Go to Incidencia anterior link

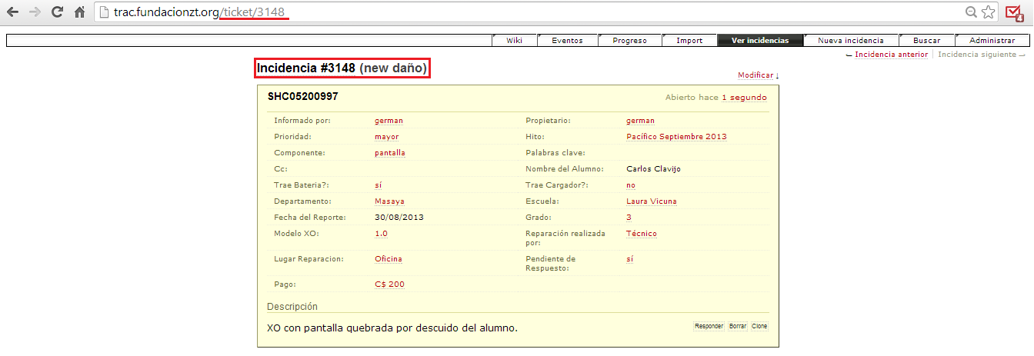(x=891, y=55)
